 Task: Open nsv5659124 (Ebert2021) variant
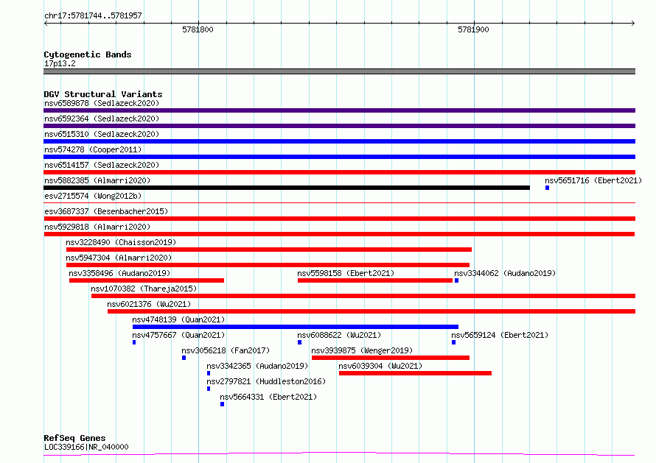click(x=500, y=335)
